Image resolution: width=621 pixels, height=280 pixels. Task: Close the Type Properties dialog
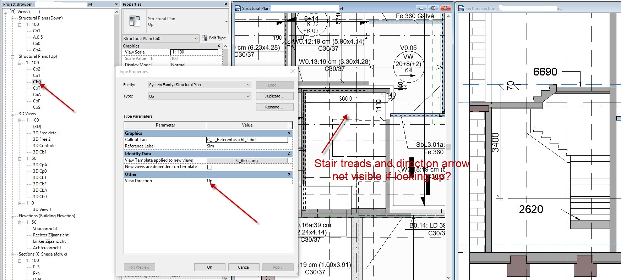pyautogui.click(x=293, y=71)
